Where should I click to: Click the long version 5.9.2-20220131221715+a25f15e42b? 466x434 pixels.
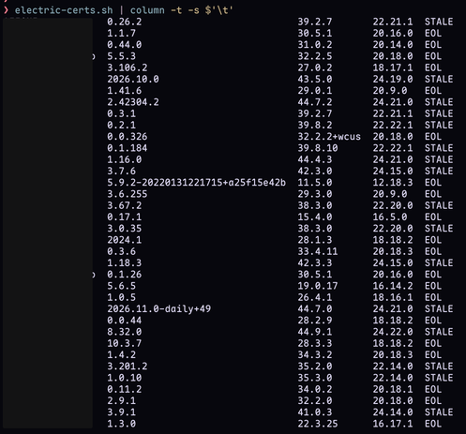[197, 183]
